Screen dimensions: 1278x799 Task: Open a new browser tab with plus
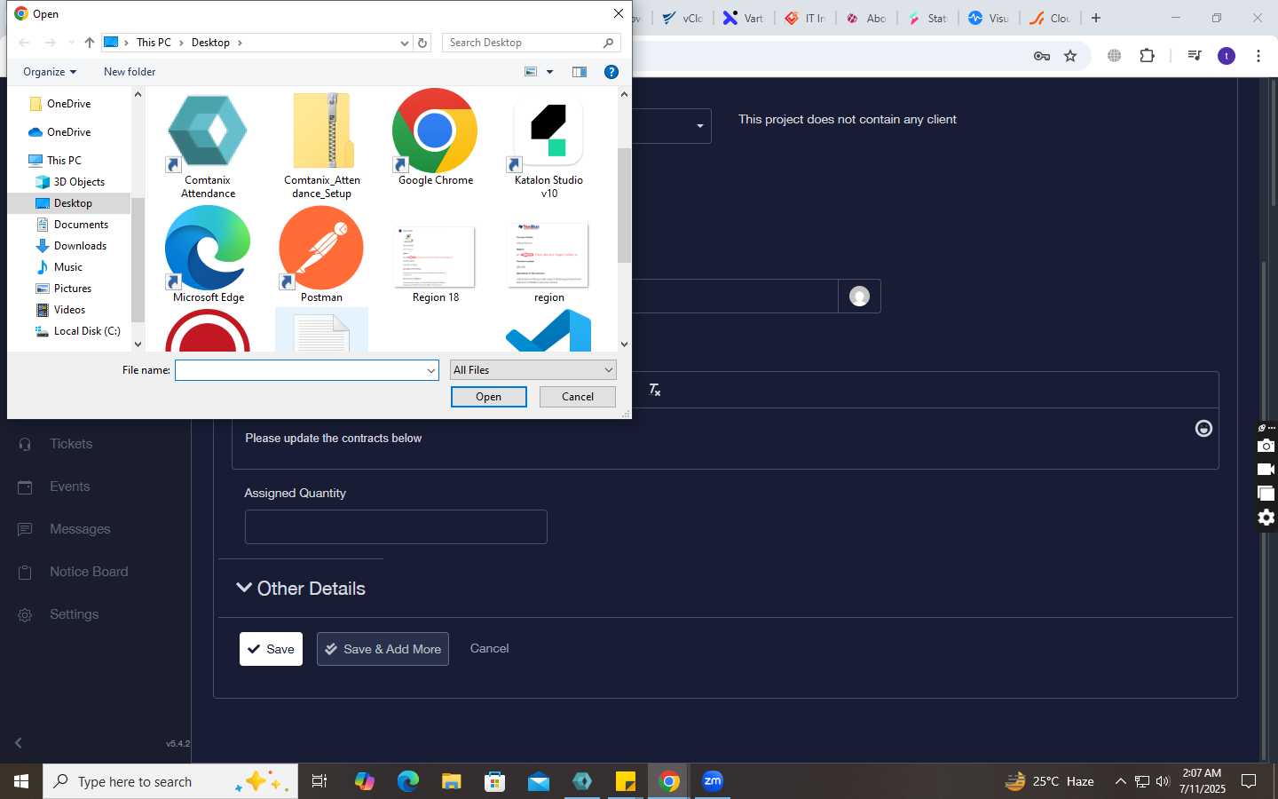(1096, 18)
